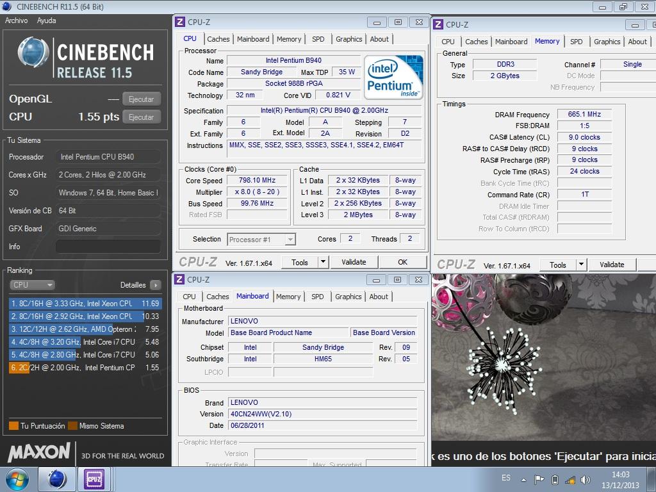
Task: Open Ayuda menu in Cinebench
Action: pyautogui.click(x=46, y=20)
